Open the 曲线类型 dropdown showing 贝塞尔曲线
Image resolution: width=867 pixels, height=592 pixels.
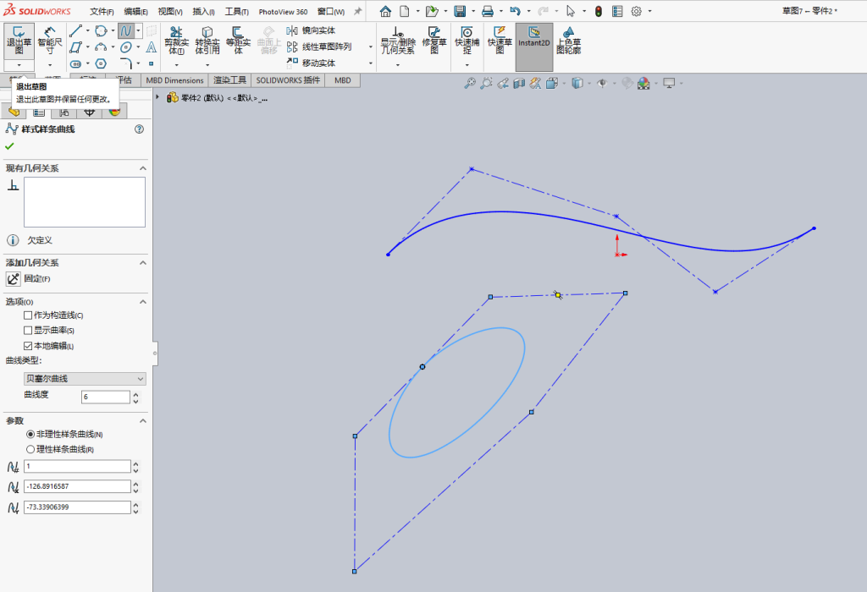(86, 379)
